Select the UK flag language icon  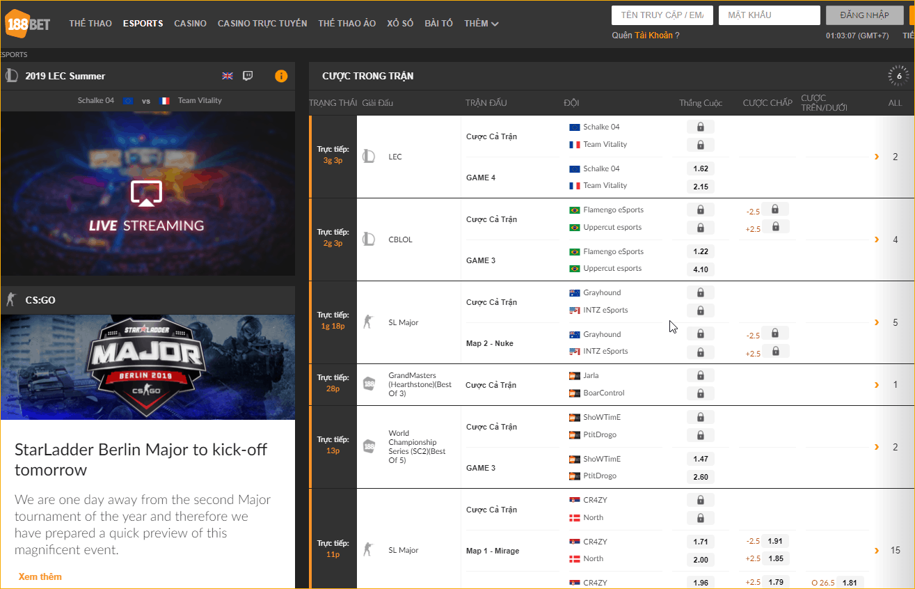pyautogui.click(x=228, y=76)
